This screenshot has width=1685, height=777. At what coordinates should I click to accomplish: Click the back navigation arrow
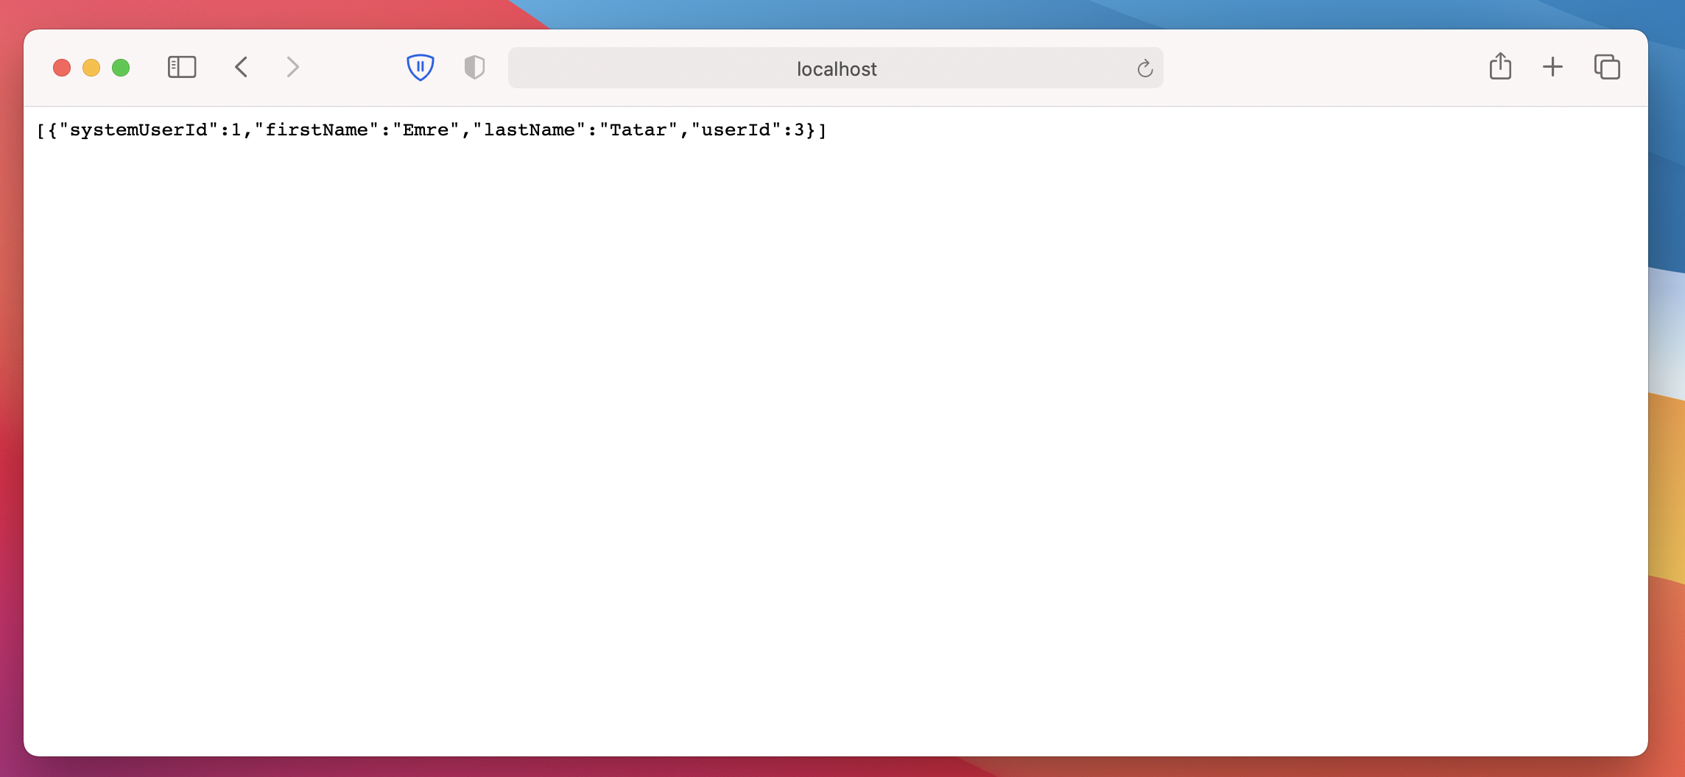[242, 67]
